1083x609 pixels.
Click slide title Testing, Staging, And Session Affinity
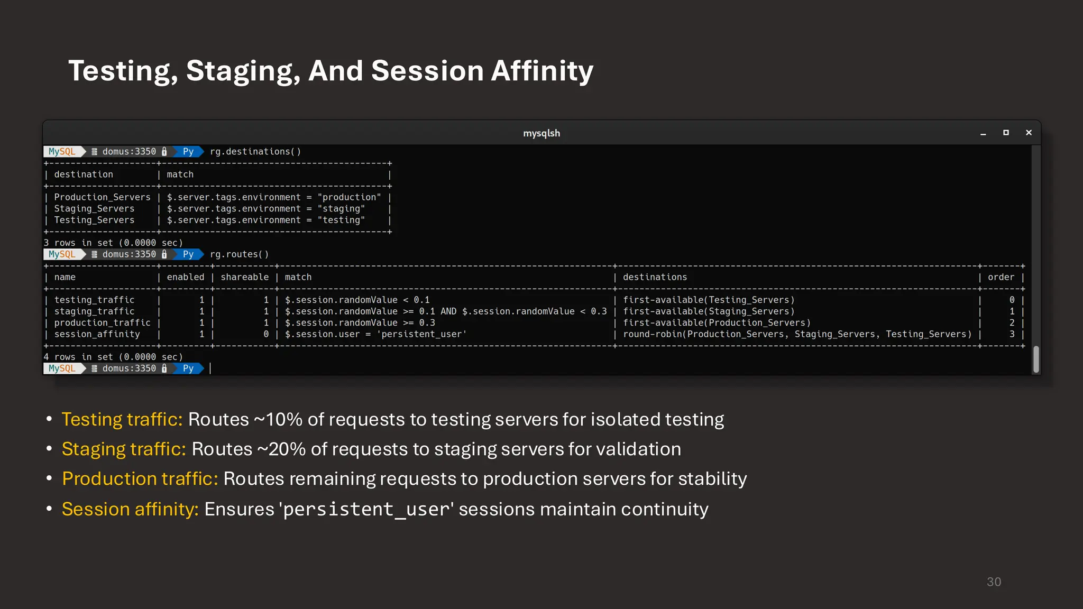331,71
